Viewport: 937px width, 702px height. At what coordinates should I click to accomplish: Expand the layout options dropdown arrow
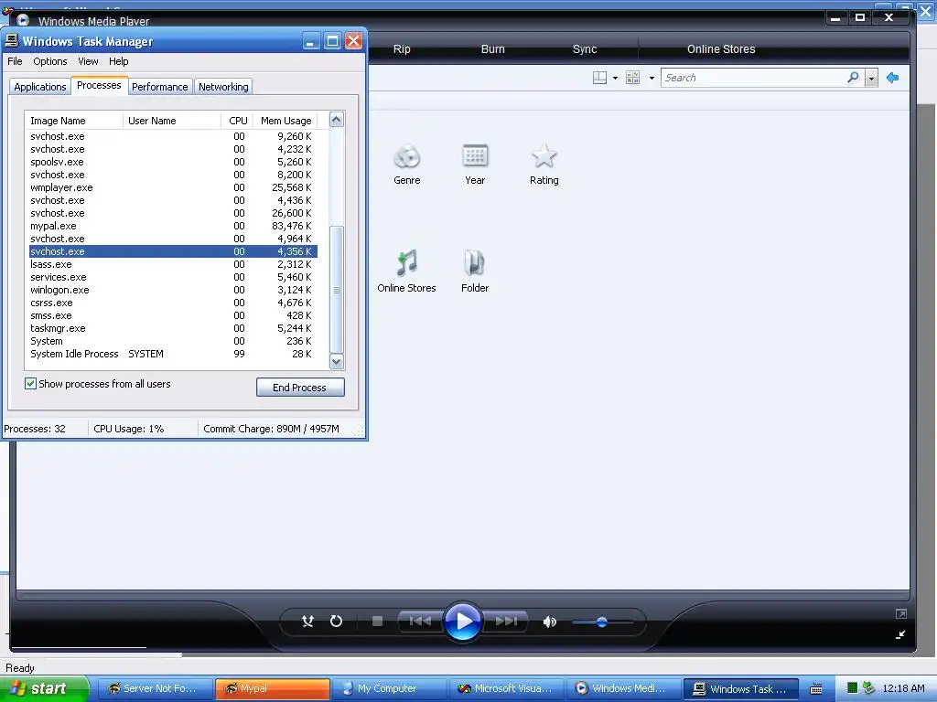615,79
